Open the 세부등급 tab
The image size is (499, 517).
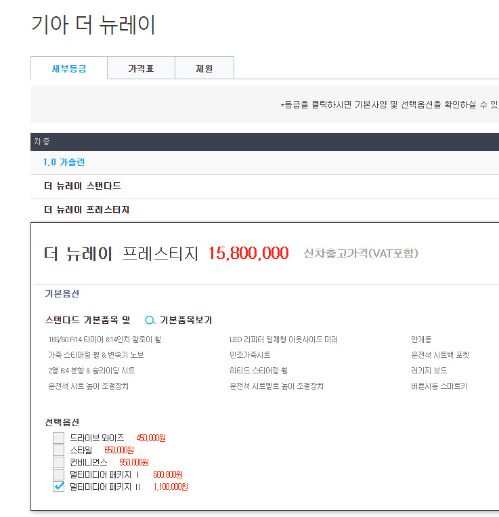[x=69, y=68]
